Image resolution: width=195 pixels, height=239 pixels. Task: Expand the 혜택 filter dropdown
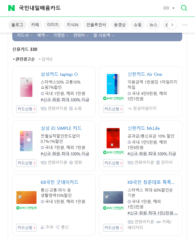[43, 35]
